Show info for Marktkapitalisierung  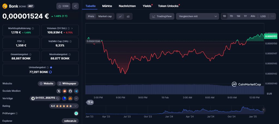pyautogui.click(x=33, y=28)
